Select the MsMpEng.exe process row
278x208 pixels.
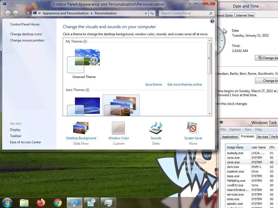click(x=252, y=181)
